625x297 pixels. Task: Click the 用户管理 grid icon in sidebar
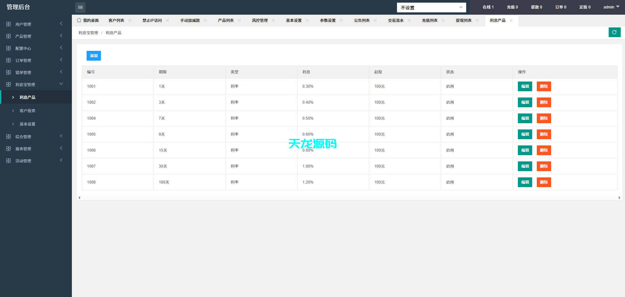tap(8, 24)
